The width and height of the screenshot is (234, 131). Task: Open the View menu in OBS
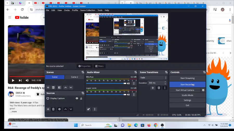(60, 10)
